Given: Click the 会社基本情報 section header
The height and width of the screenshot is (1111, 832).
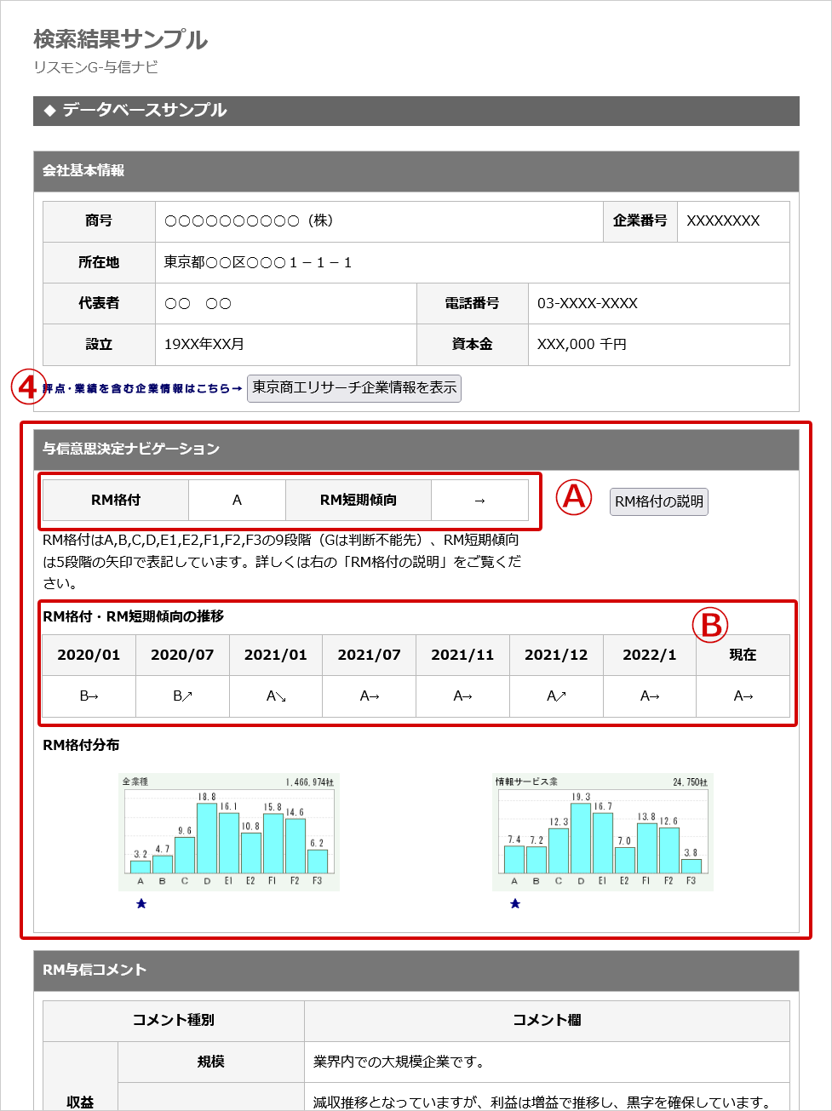Looking at the screenshot, I should [416, 170].
